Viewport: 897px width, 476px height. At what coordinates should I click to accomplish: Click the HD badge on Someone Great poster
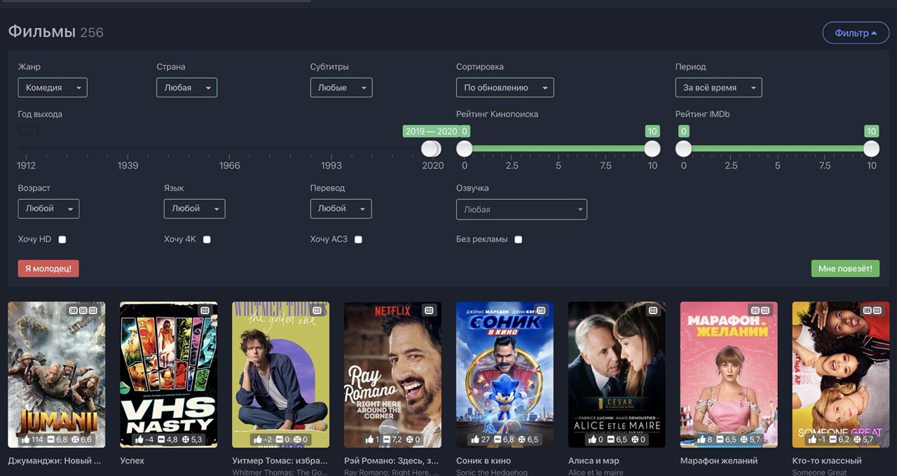pyautogui.click(x=877, y=310)
